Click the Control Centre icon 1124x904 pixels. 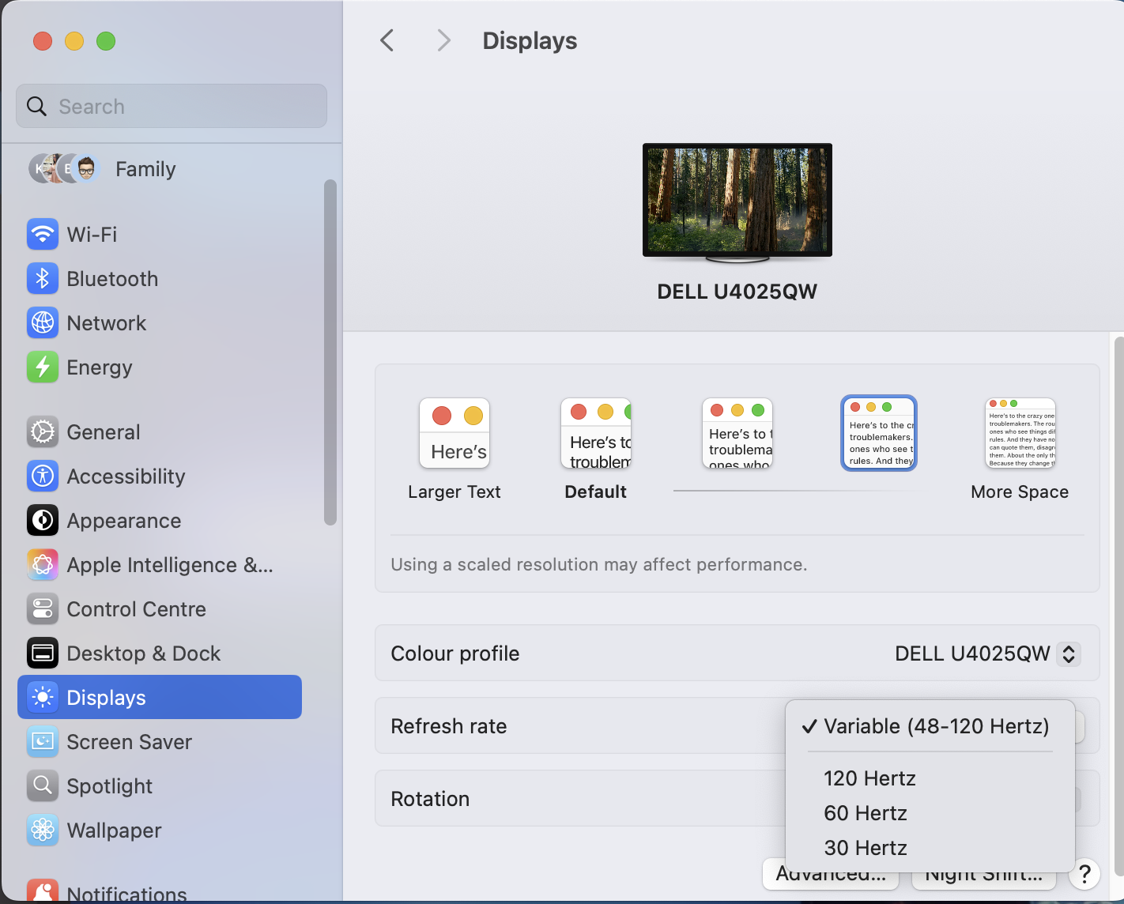[43, 608]
